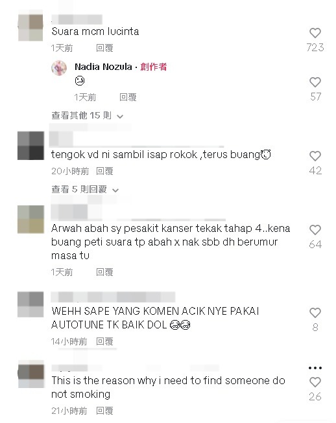
Task: Reply to the AUTOTUNE comment
Action: pyautogui.click(x=104, y=341)
